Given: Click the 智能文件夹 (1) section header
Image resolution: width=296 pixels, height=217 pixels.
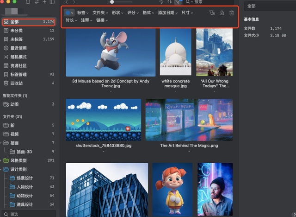Looking at the screenshot, I should coord(15,96).
